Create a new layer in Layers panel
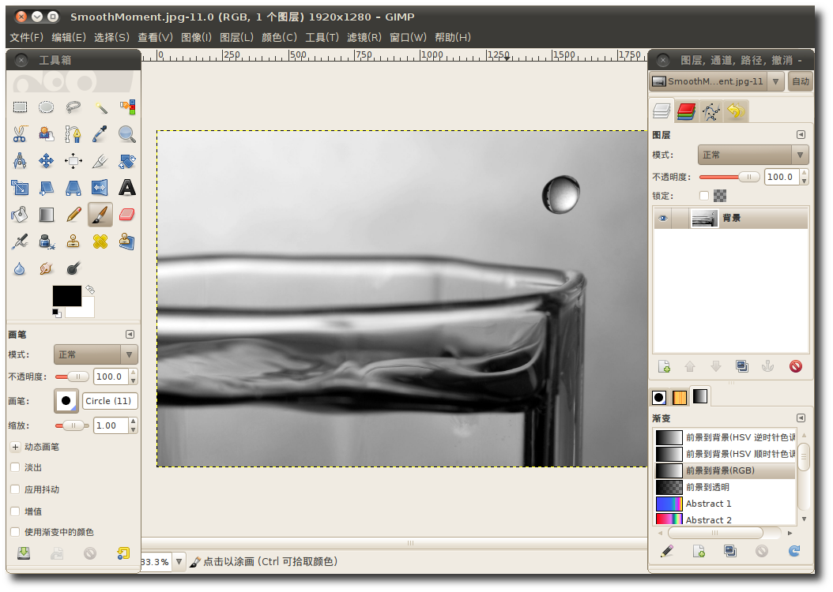The height and width of the screenshot is (592, 833). click(x=664, y=366)
